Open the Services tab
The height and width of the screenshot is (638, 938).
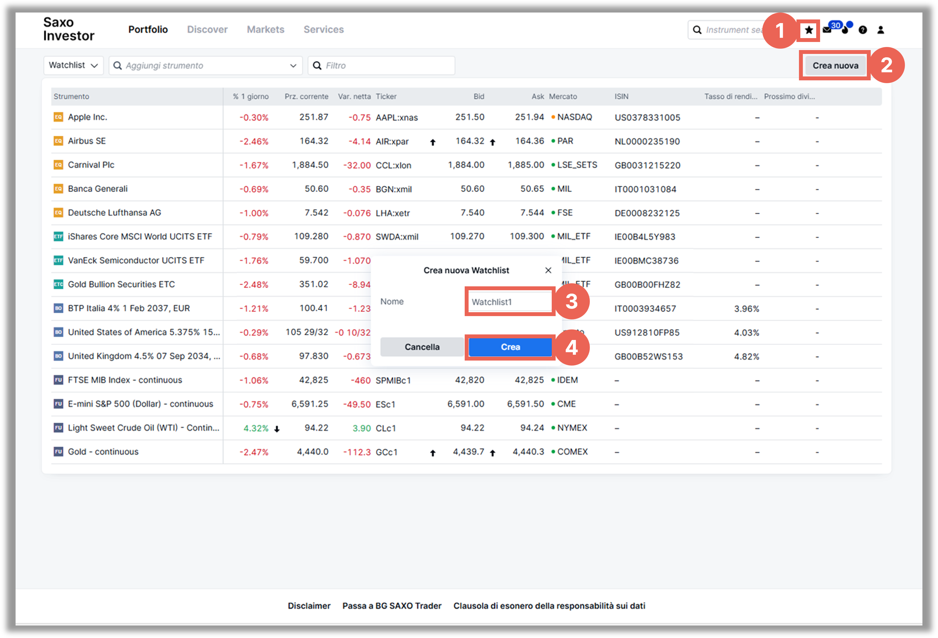pyautogui.click(x=324, y=29)
